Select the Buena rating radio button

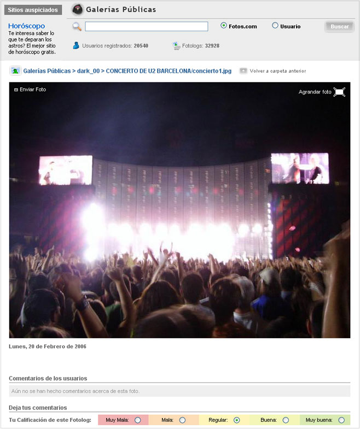[286, 420]
